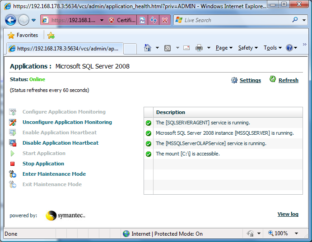Image resolution: width=312 pixels, height=242 pixels.
Task: Click the green Refresh icon
Action: [273, 79]
